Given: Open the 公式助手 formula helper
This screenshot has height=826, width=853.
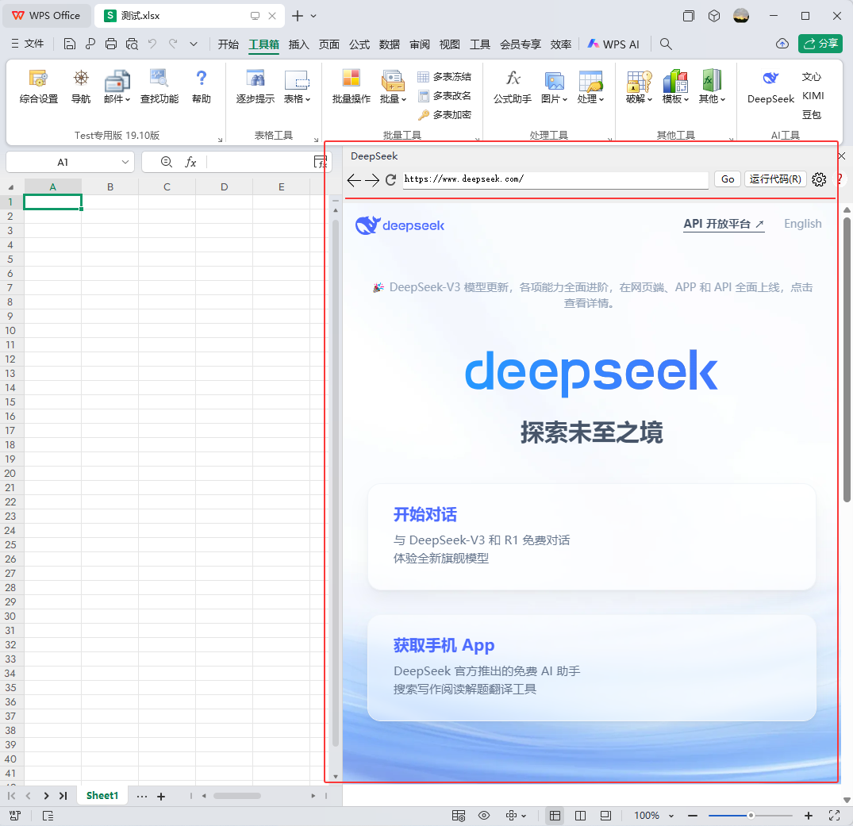Looking at the screenshot, I should click(x=513, y=86).
